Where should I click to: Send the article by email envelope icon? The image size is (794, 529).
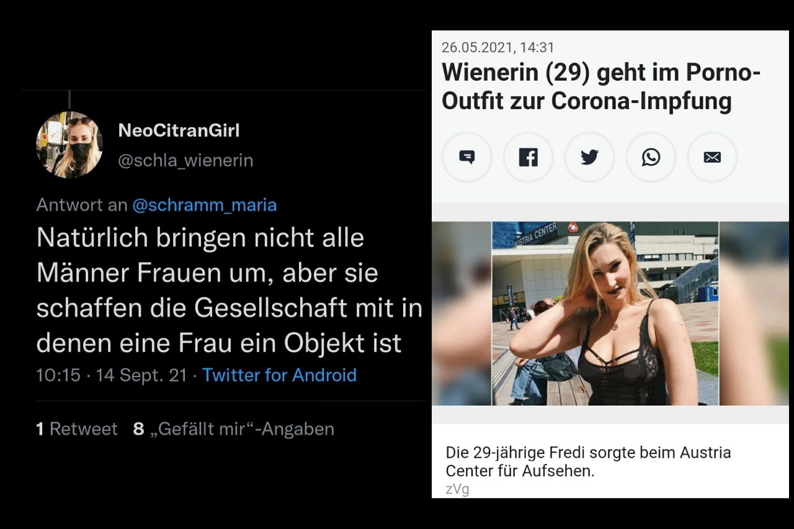pyautogui.click(x=712, y=158)
